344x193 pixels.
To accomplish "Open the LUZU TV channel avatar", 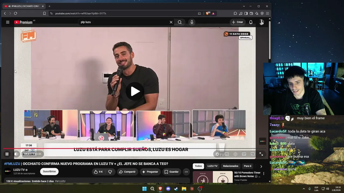I will (8, 172).
